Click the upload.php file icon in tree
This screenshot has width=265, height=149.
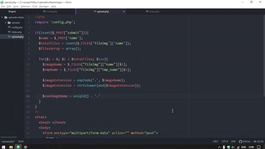pyautogui.click(x=9, y=37)
